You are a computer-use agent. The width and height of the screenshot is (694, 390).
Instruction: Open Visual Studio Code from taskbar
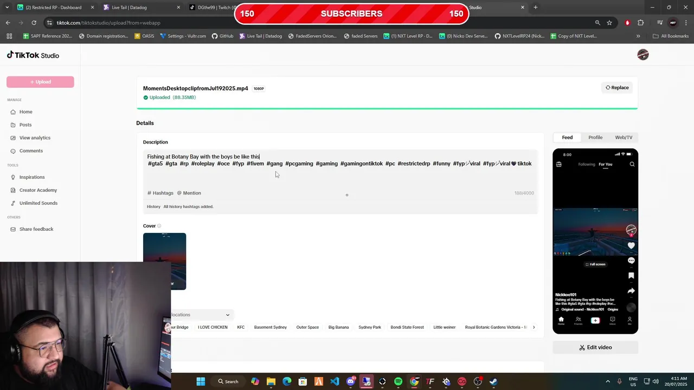[335, 381]
